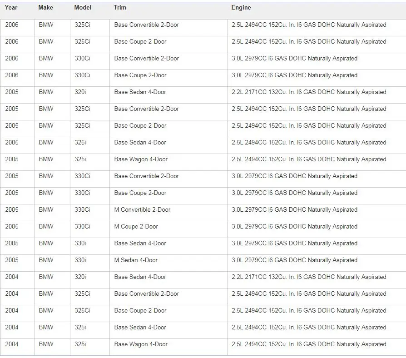406x358 pixels.
Task: Click 2.2L 2171CC engine in the 2005 row
Action: (309, 92)
